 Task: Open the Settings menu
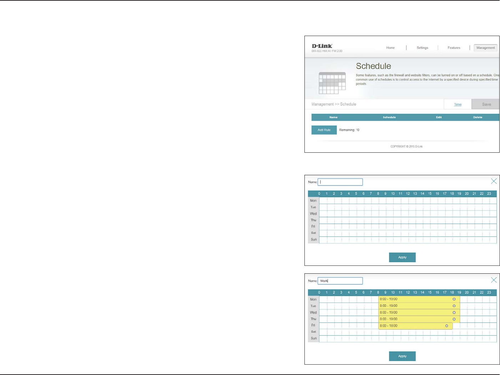pos(422,48)
